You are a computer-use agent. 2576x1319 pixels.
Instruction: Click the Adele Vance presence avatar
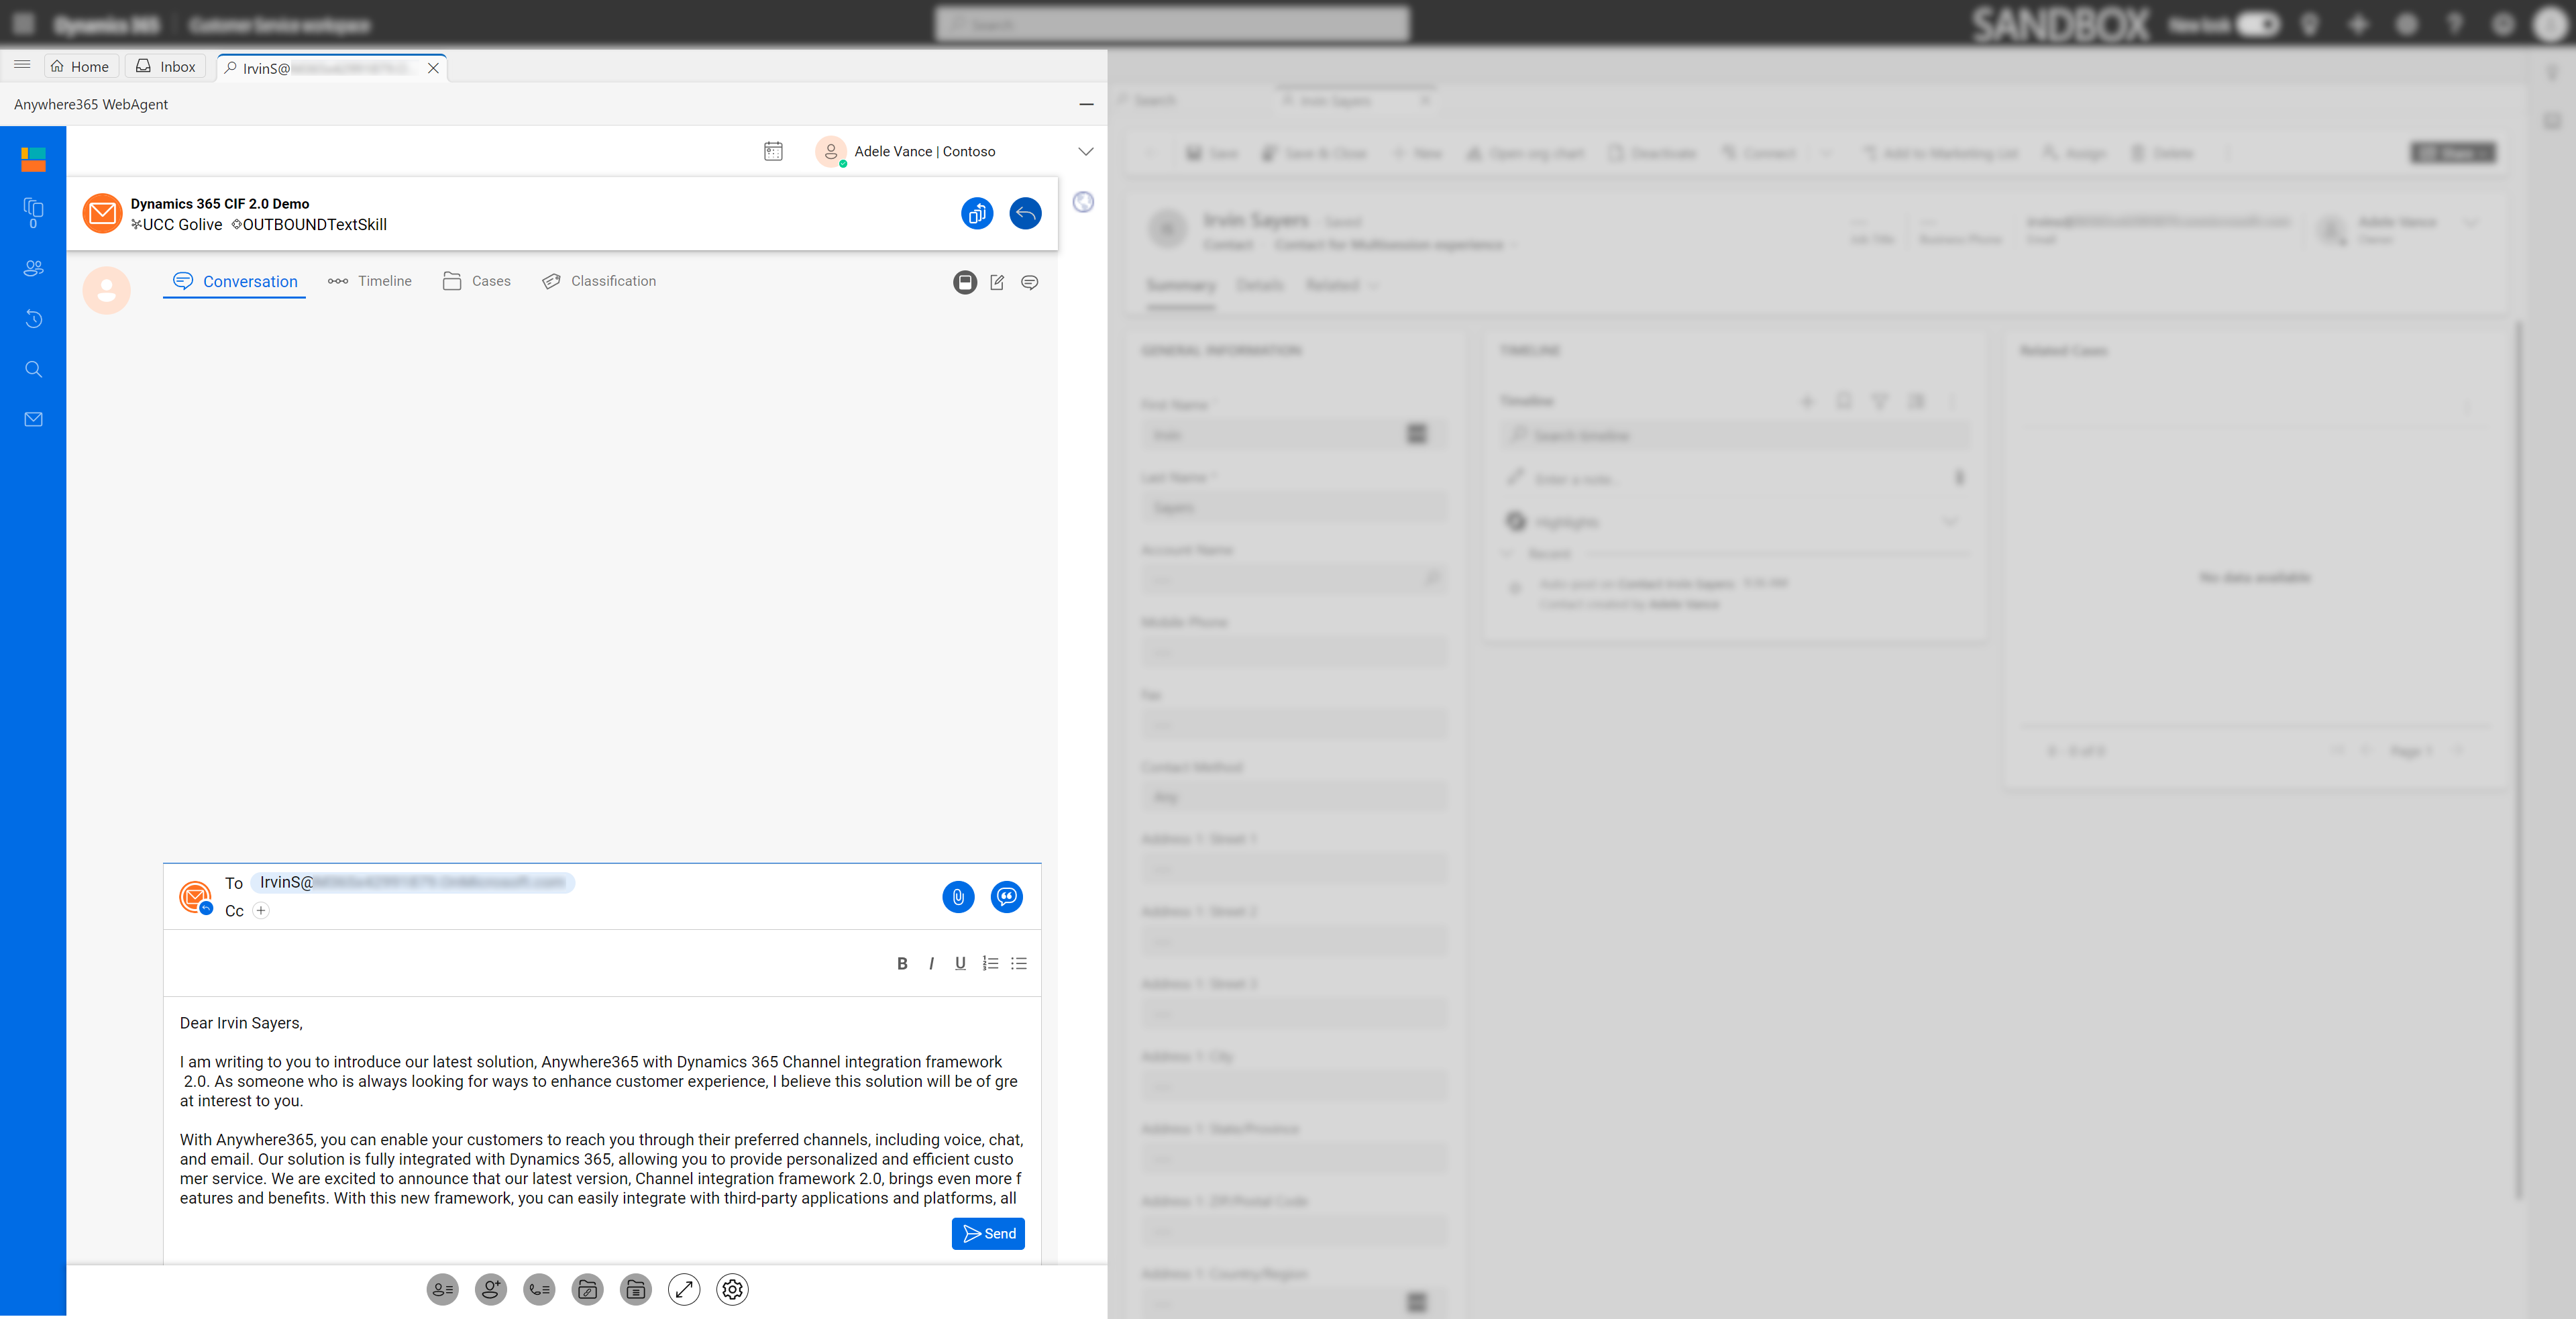coord(831,151)
